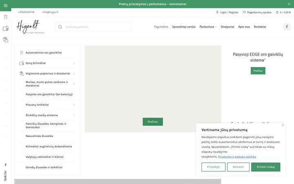Open Pageidavimų sąrašas wishlist link

(x=259, y=12)
